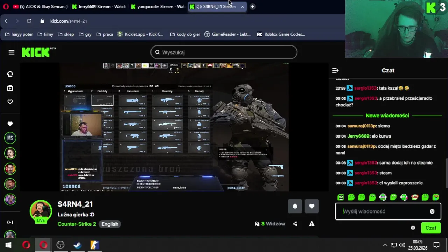
Task: Open volume control in system tray
Action: click(x=402, y=245)
